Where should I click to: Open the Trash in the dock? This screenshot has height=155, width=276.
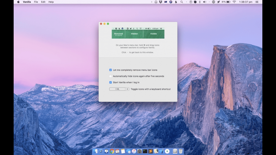[181, 151]
